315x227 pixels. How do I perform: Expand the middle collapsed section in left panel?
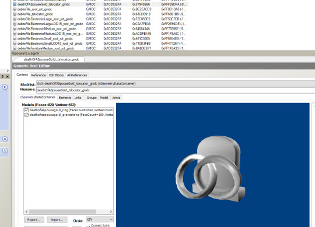[5, 139]
